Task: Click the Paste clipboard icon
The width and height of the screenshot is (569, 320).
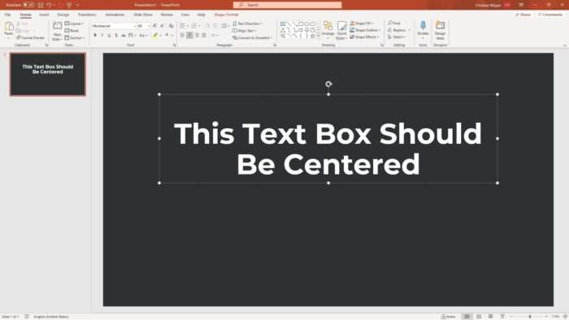Action: coord(9,29)
